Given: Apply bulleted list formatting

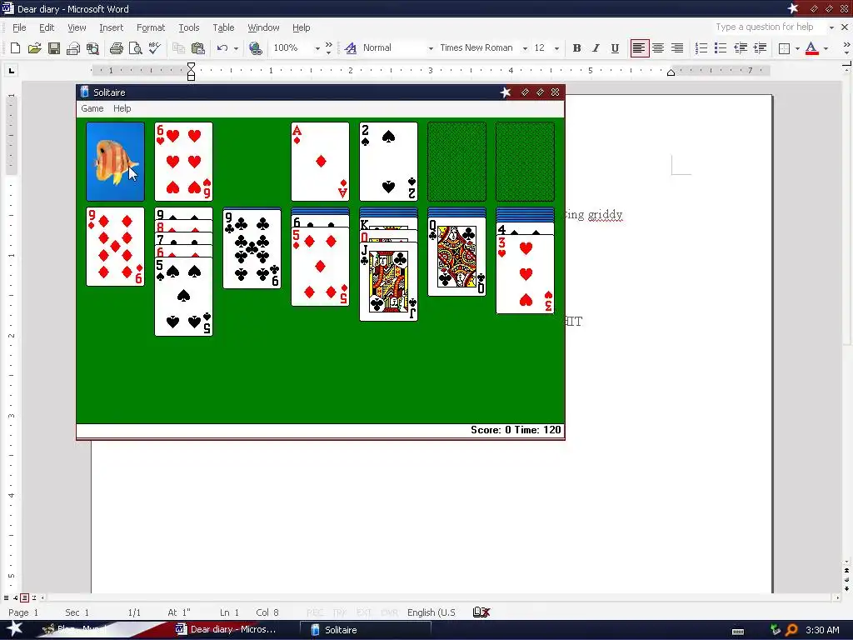Looking at the screenshot, I should tap(721, 47).
